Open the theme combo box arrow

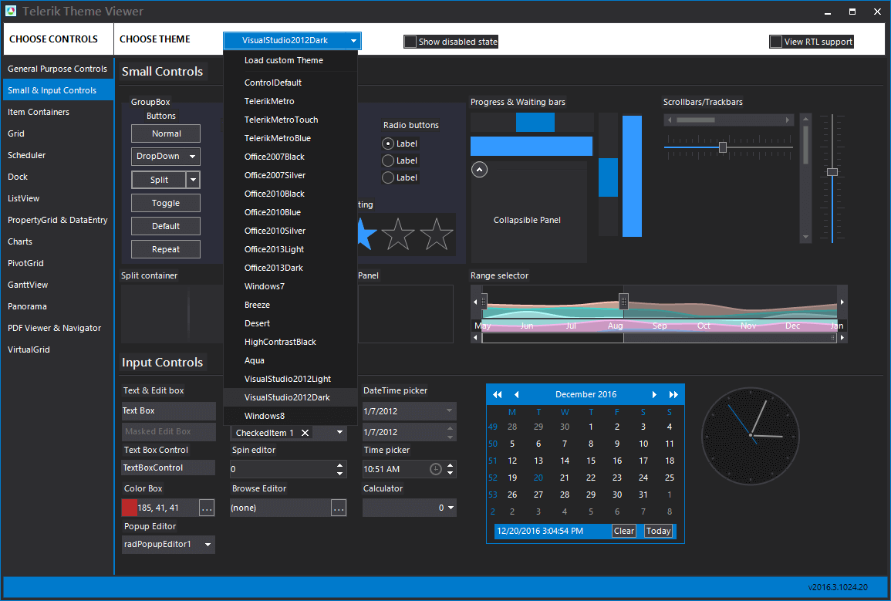[353, 41]
